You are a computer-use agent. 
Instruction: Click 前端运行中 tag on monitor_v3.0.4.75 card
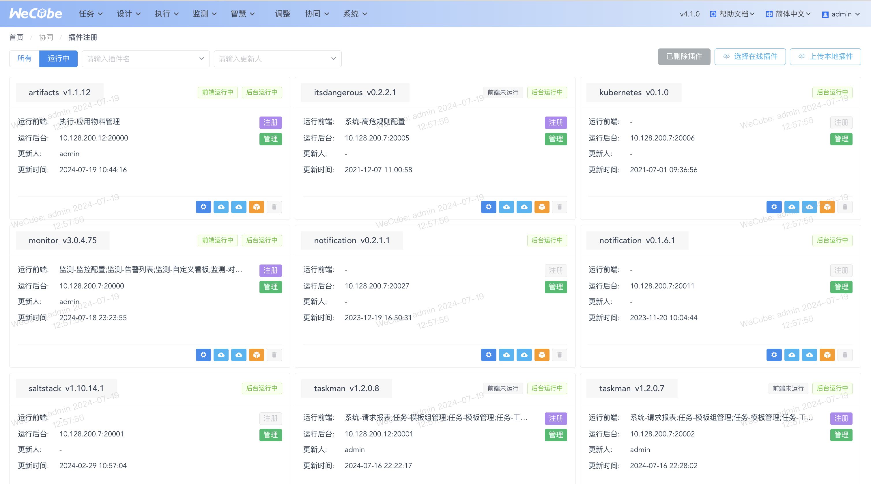217,240
